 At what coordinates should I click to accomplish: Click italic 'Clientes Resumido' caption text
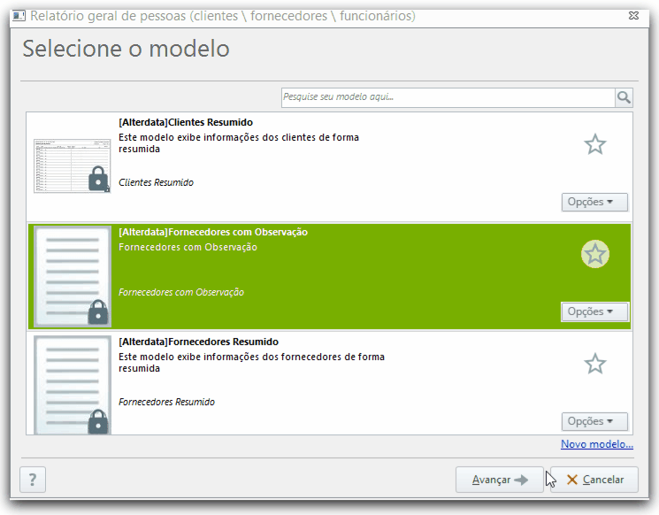pyautogui.click(x=156, y=182)
